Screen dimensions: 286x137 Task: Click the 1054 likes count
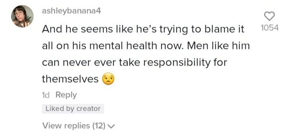point(270,28)
